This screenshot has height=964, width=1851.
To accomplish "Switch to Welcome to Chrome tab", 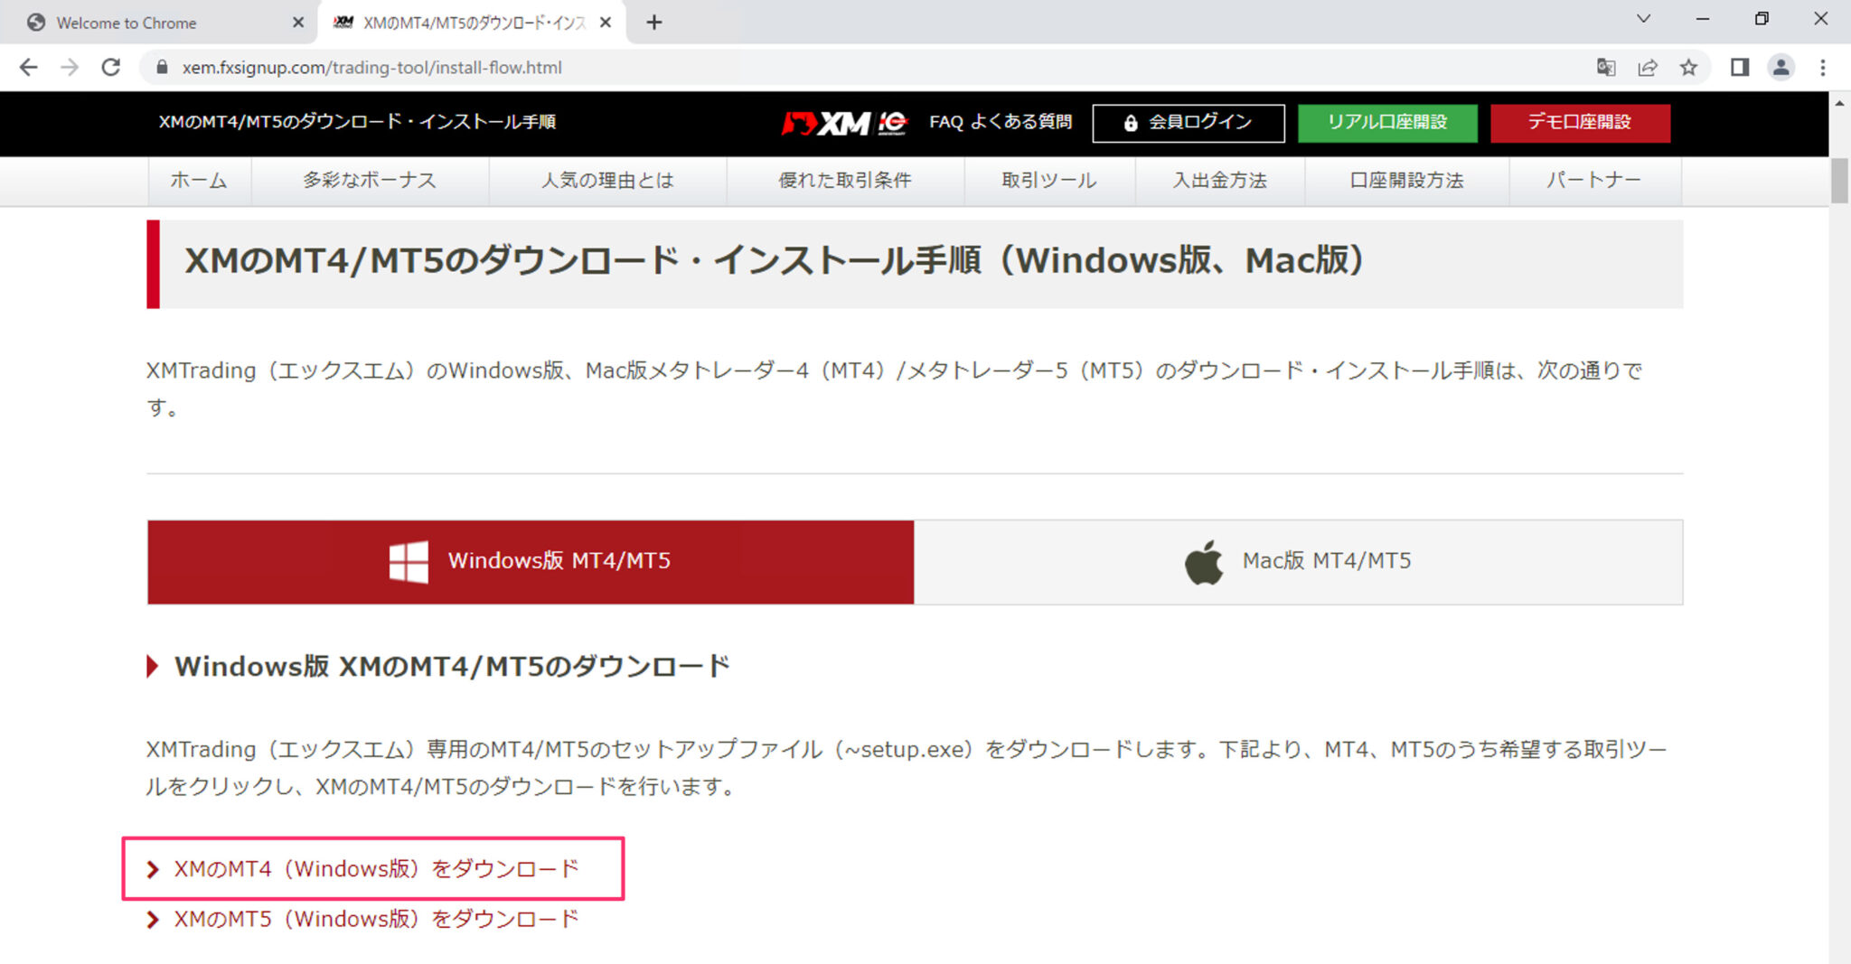I will pos(159,23).
